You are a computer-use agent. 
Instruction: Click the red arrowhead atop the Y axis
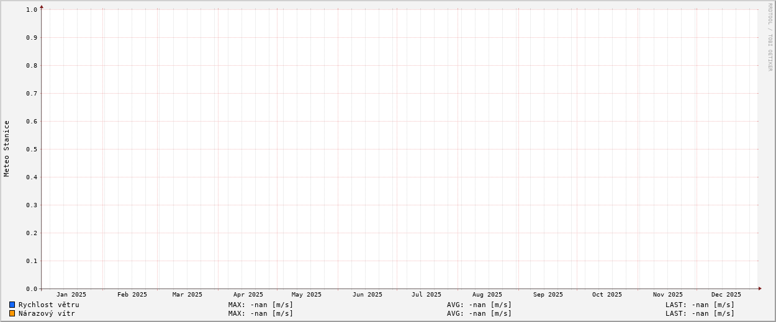point(42,7)
